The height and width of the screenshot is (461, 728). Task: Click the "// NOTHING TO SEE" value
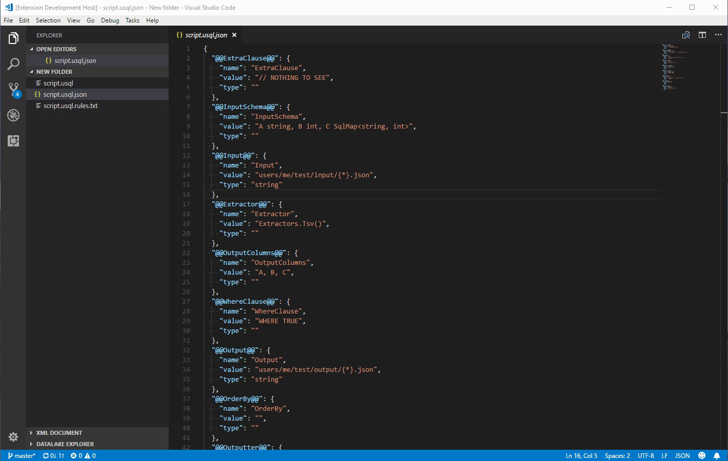point(292,78)
